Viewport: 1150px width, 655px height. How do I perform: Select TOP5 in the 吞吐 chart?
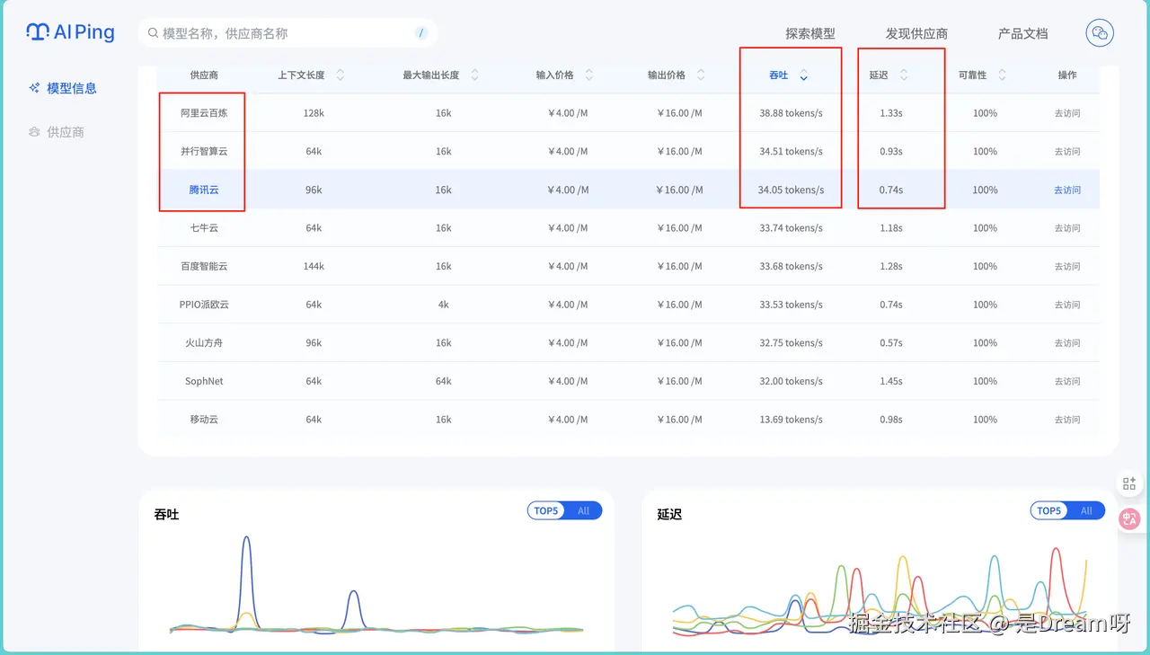(546, 510)
